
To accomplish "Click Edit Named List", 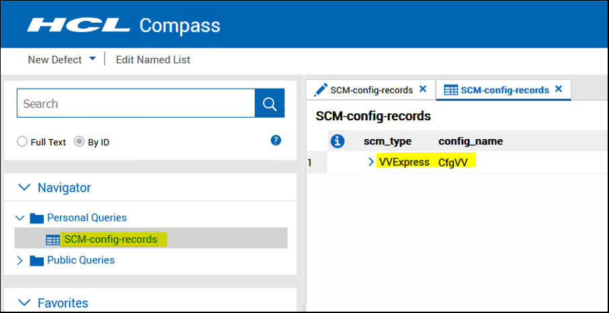I will pyautogui.click(x=153, y=59).
